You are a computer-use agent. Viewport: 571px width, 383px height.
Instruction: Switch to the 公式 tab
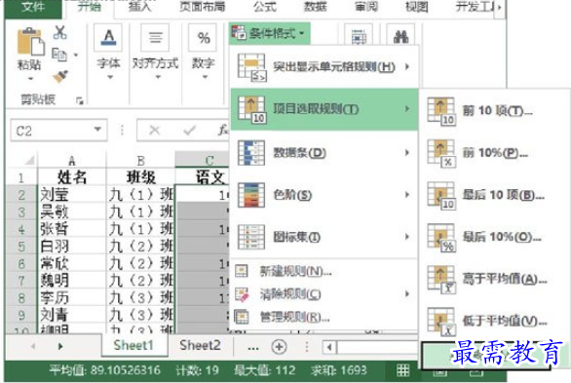tap(265, 7)
